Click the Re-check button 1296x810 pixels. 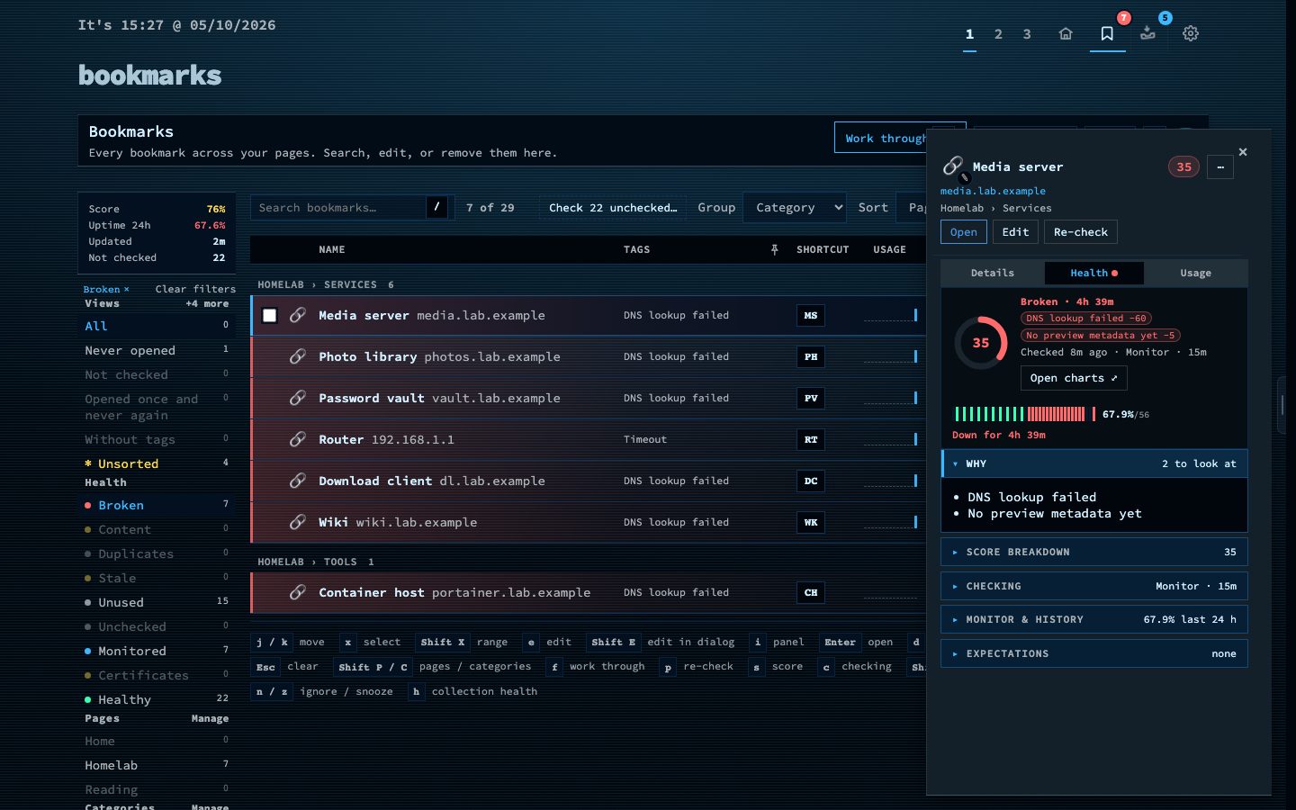pos(1081,232)
